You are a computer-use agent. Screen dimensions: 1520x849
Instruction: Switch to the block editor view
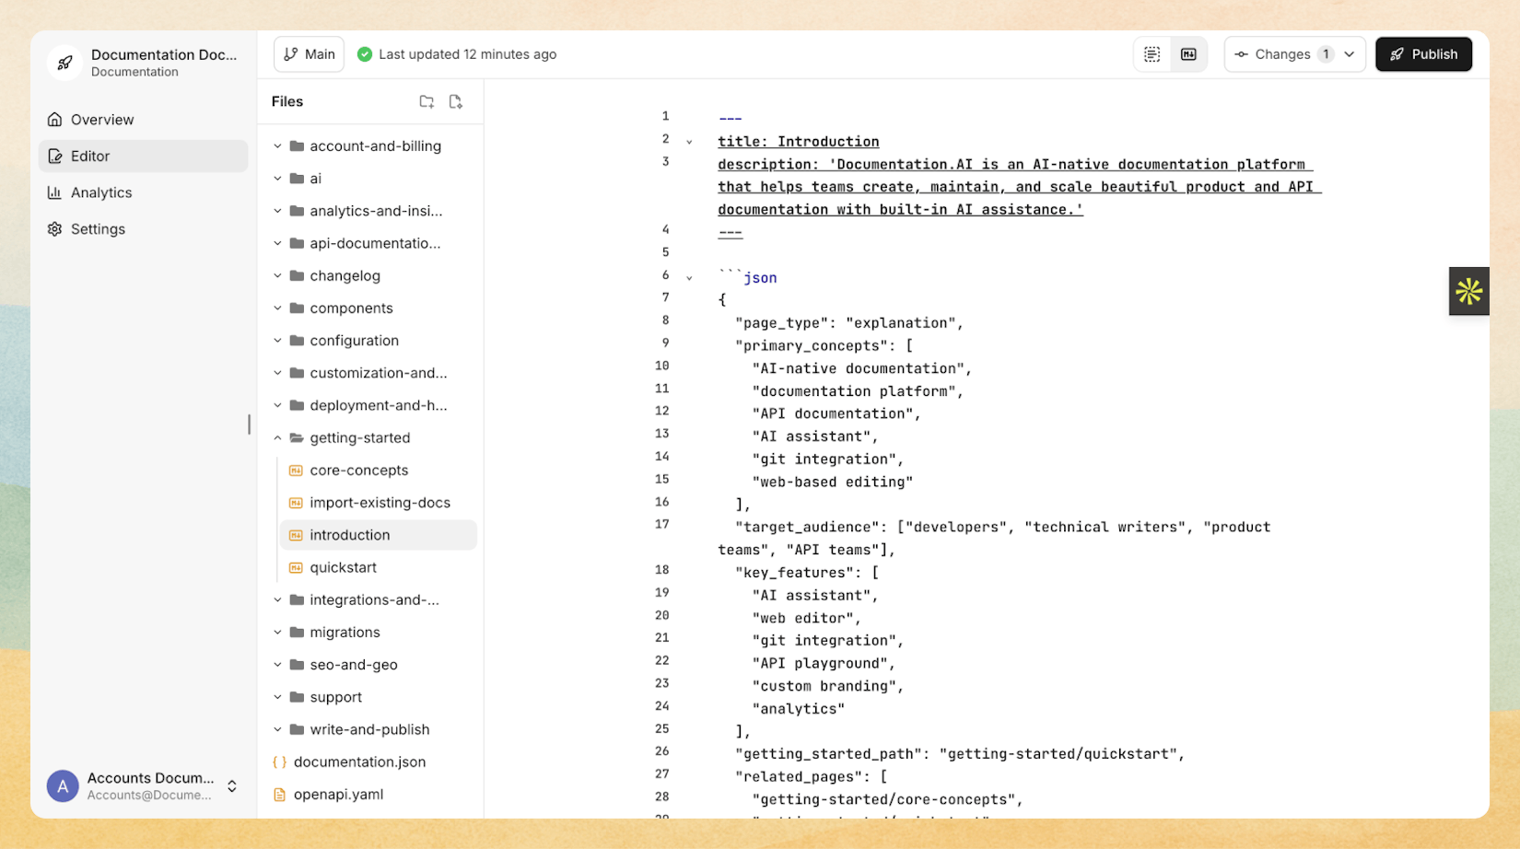[x=1151, y=53]
